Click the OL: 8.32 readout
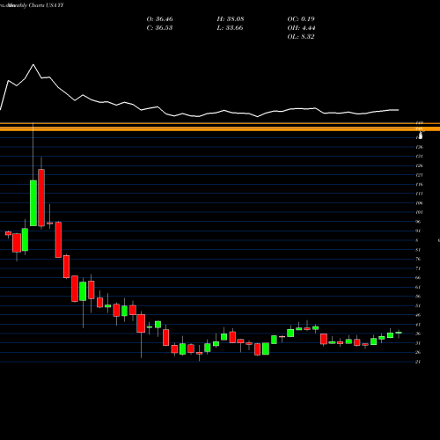 pyautogui.click(x=301, y=37)
